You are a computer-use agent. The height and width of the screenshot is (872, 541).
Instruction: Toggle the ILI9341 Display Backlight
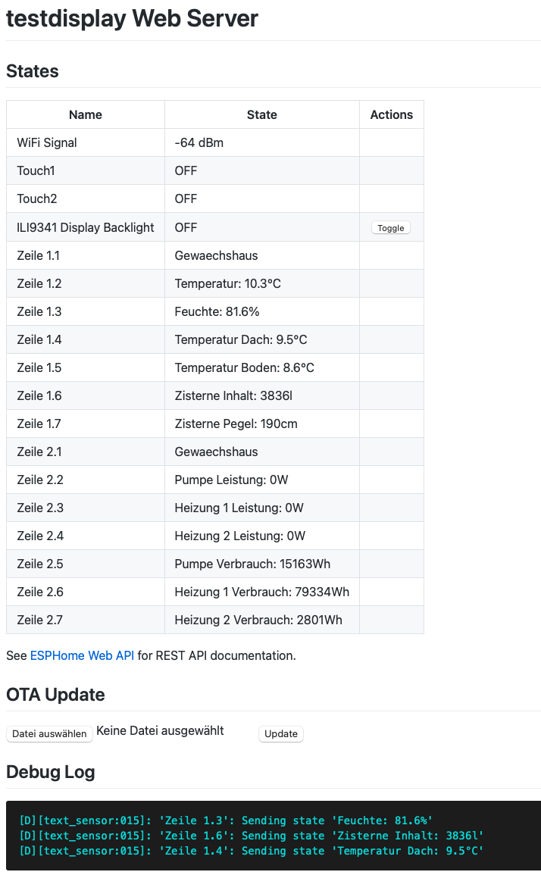coord(391,228)
